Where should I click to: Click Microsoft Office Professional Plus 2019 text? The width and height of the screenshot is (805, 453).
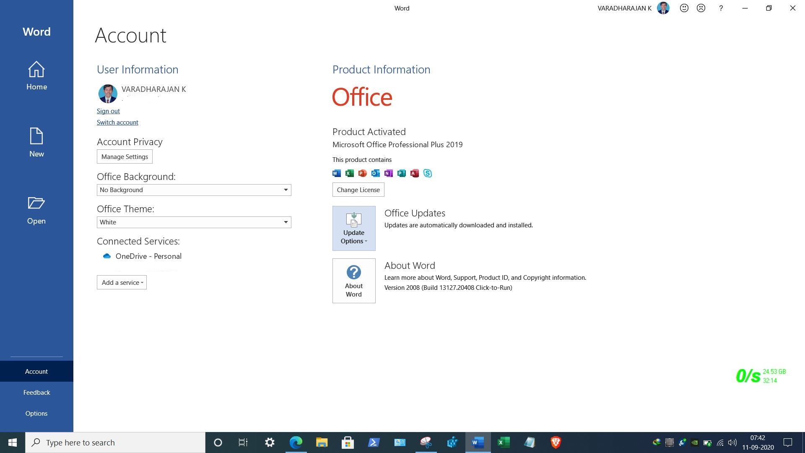[x=397, y=145]
